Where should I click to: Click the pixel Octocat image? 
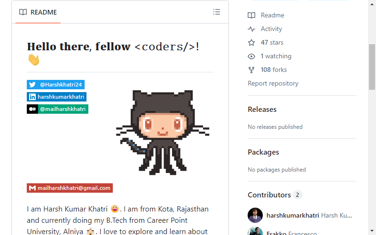[163, 133]
